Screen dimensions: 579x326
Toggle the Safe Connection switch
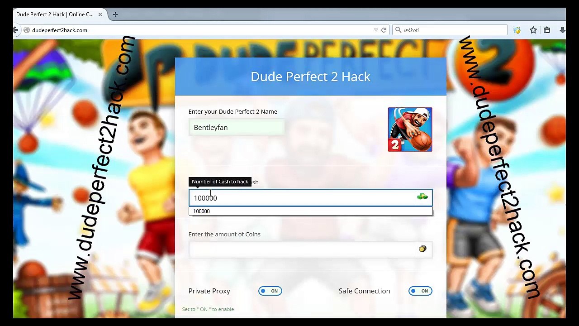pos(420,291)
